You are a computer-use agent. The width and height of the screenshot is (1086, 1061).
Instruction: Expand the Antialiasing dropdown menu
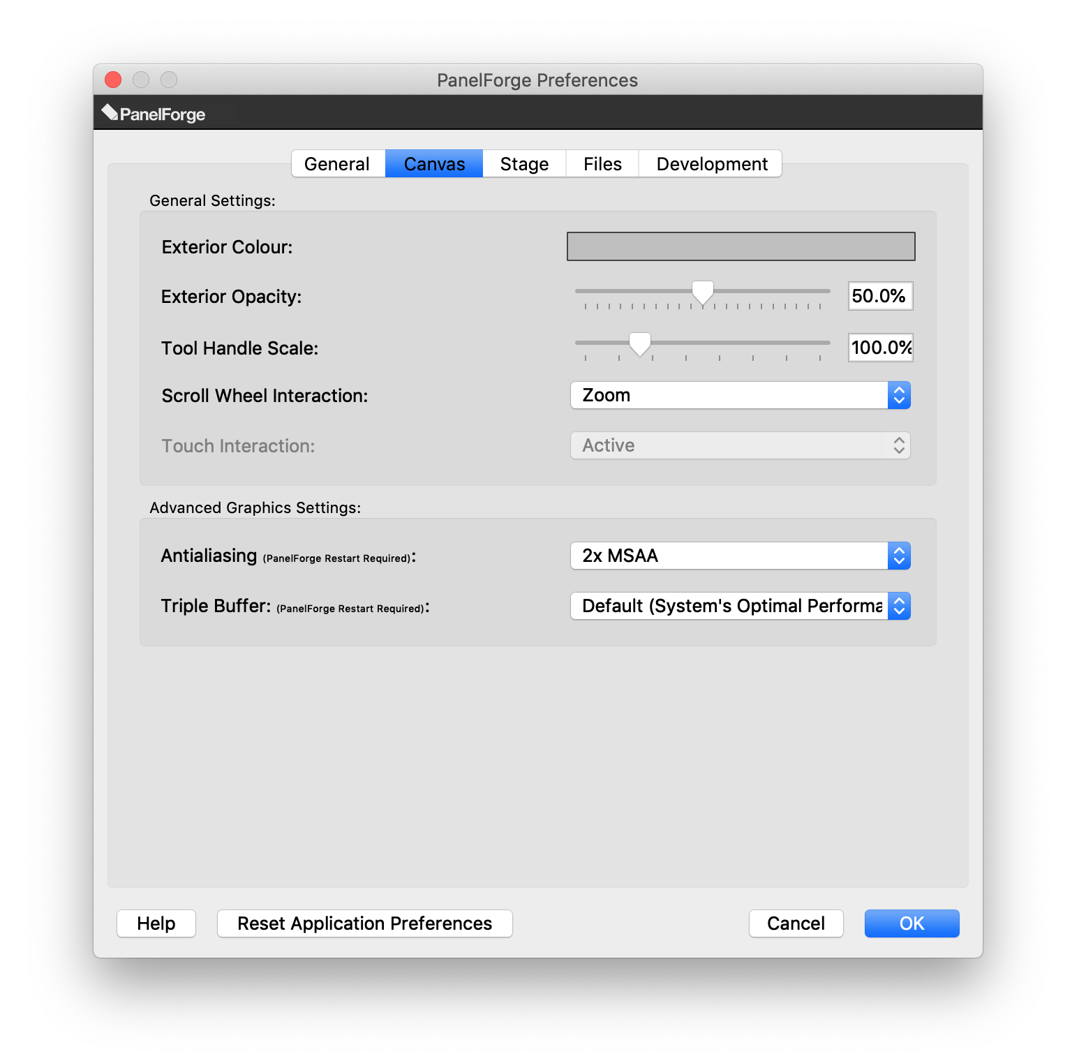740,556
